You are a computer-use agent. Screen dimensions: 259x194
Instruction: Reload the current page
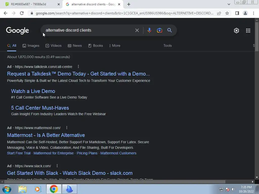22,13
